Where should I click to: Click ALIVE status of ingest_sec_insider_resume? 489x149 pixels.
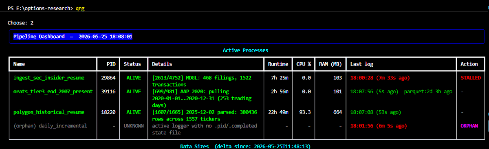tap(134, 77)
